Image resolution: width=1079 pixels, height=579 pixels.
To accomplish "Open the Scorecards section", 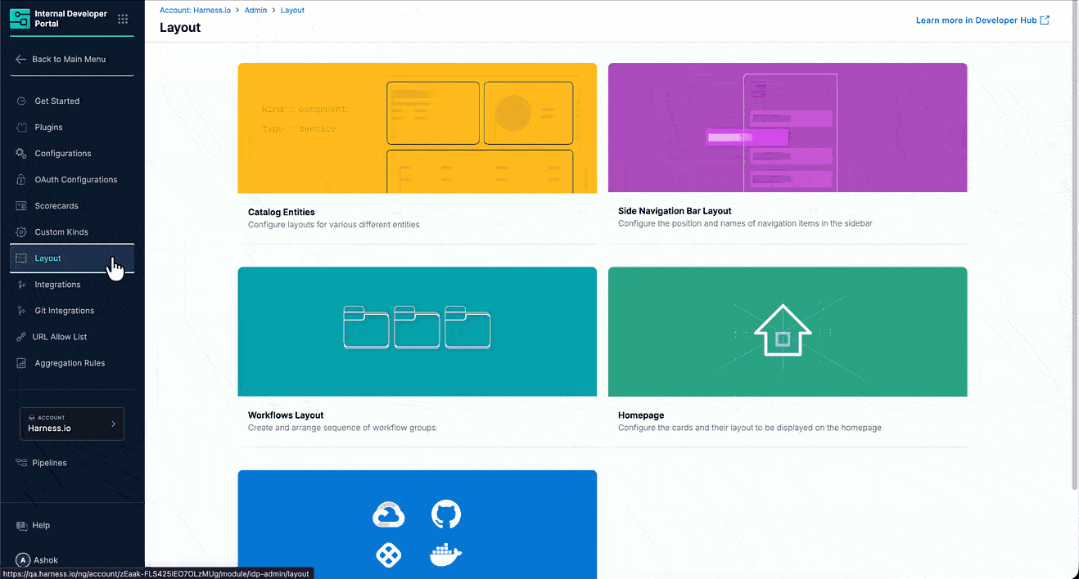I will pyautogui.click(x=20, y=205).
